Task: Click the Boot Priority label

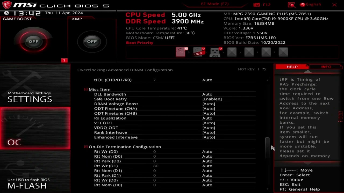Action: (x=139, y=43)
